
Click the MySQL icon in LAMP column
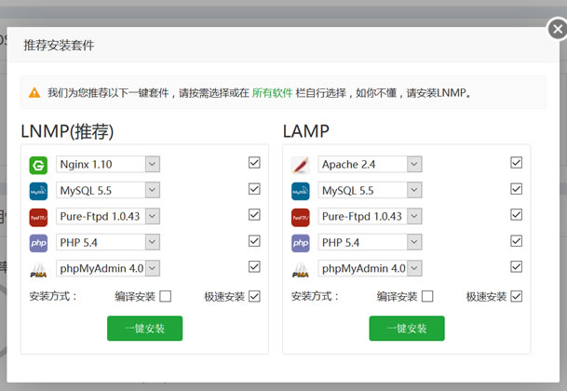(x=300, y=191)
